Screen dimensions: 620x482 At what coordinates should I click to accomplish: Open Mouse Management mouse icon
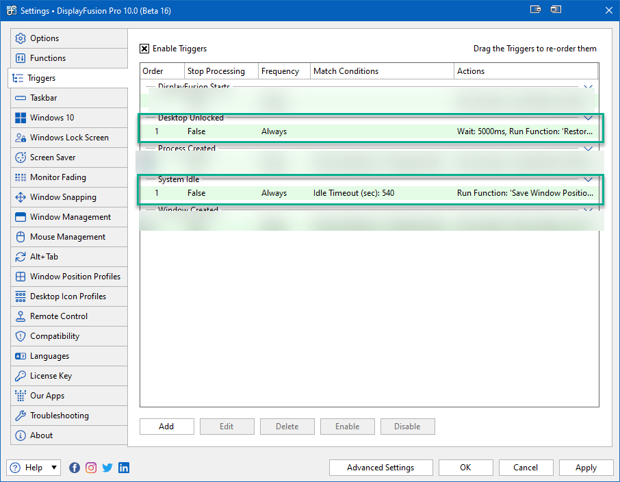tap(20, 237)
